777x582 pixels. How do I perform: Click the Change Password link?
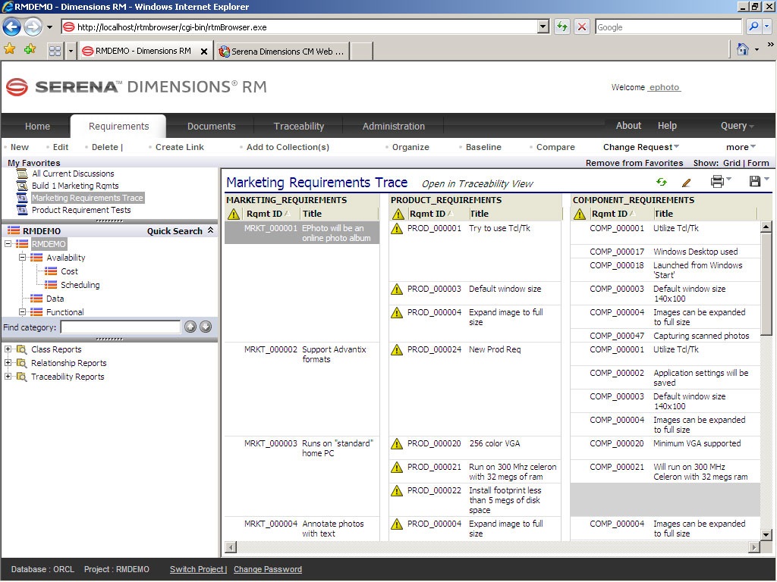(x=268, y=569)
